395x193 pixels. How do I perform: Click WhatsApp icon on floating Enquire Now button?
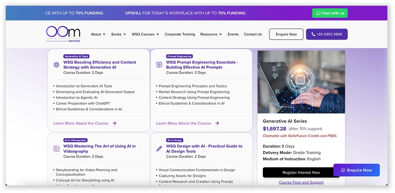tap(343, 170)
